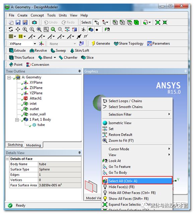Click the ISO view toolbar icon
This screenshot has width=194, height=214.
click(x=67, y=29)
